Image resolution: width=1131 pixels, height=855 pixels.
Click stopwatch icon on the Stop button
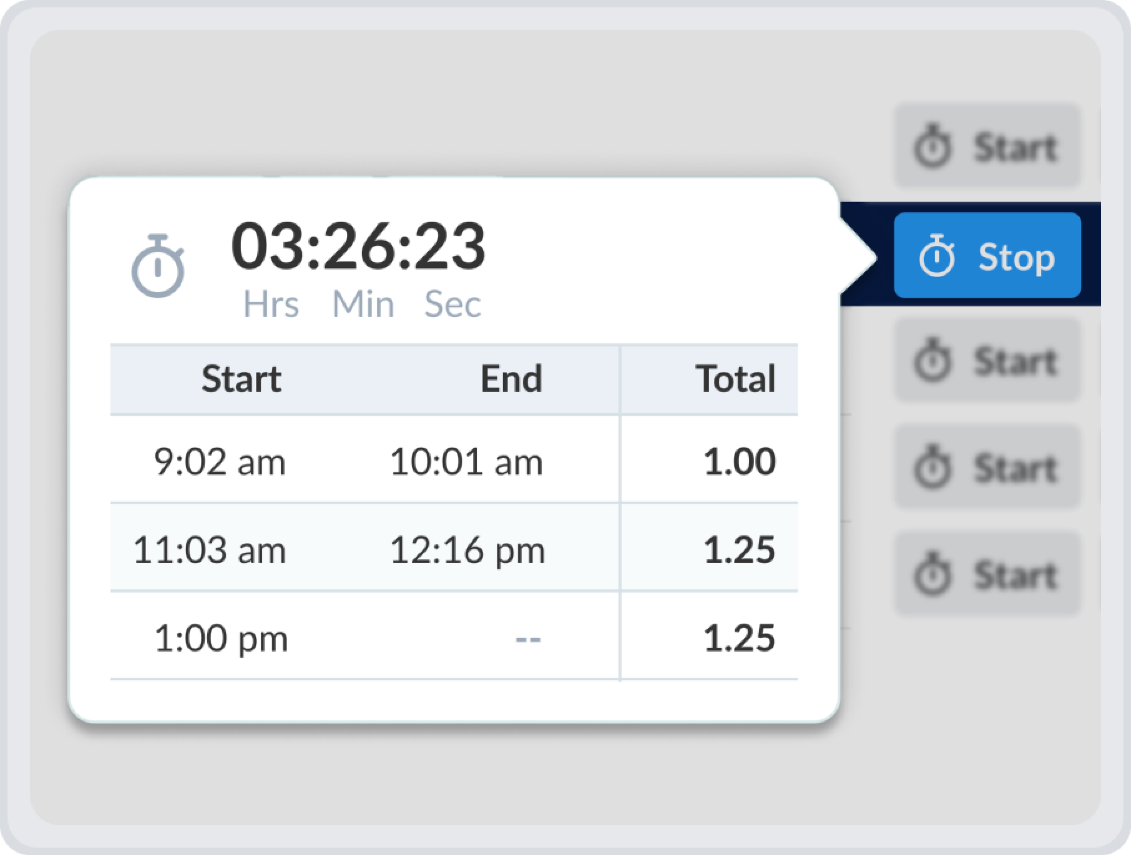tap(937, 256)
